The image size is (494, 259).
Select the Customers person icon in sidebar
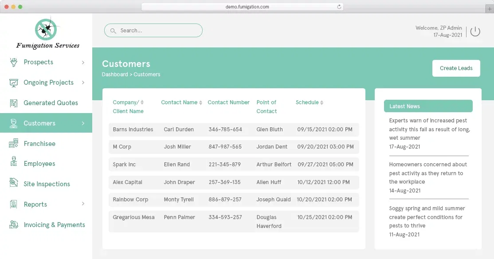point(14,123)
